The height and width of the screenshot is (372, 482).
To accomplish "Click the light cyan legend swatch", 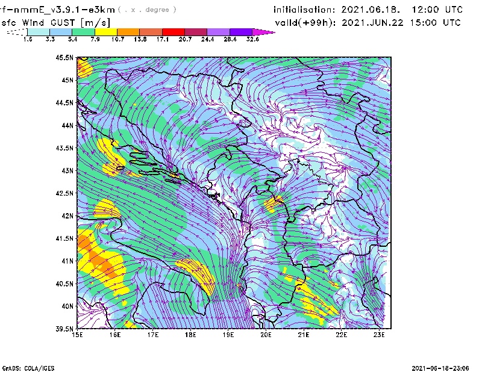I will (x=39, y=32).
